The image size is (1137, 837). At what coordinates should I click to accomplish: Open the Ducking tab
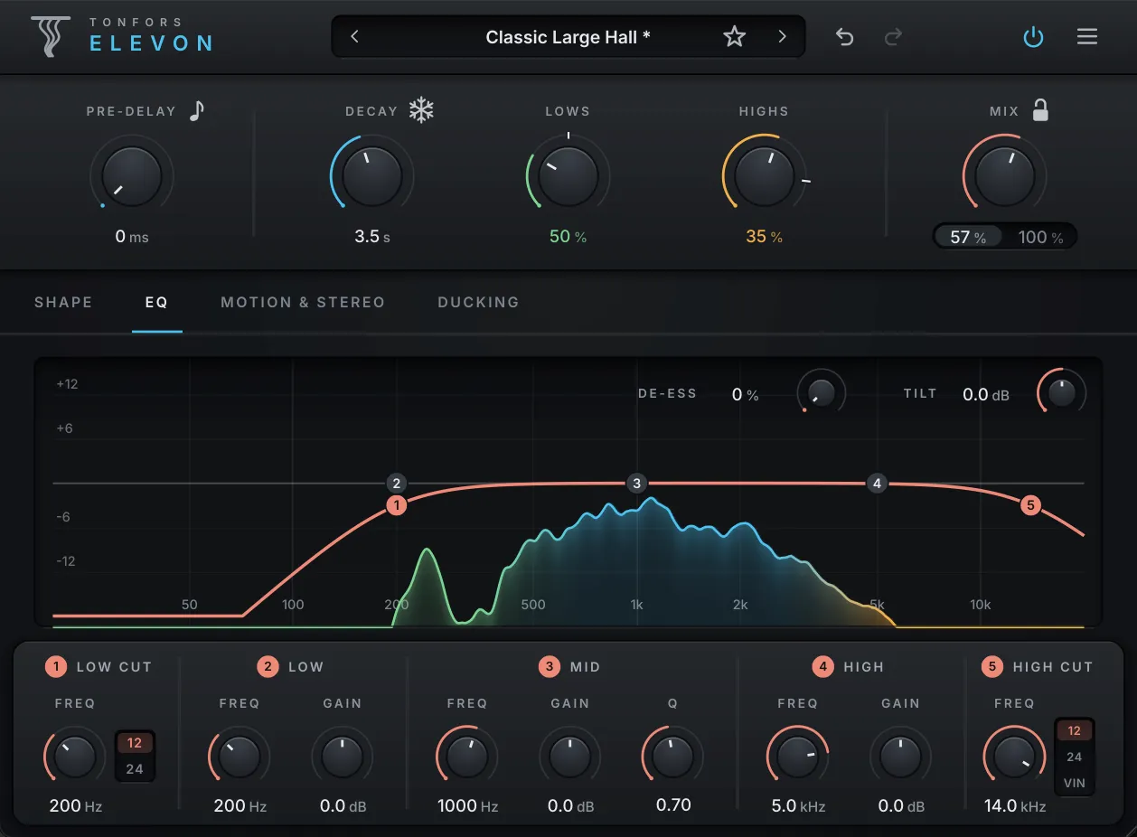478,302
